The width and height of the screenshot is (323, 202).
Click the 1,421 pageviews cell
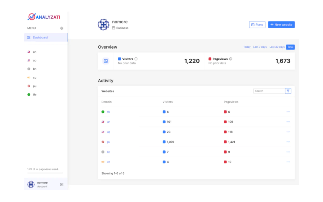point(229,142)
